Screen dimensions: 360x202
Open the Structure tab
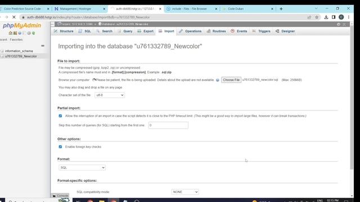click(x=64, y=31)
